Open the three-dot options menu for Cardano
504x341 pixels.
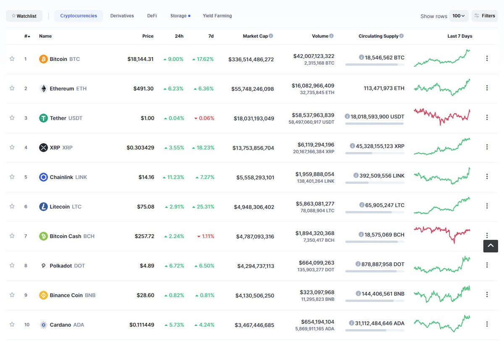(x=487, y=324)
